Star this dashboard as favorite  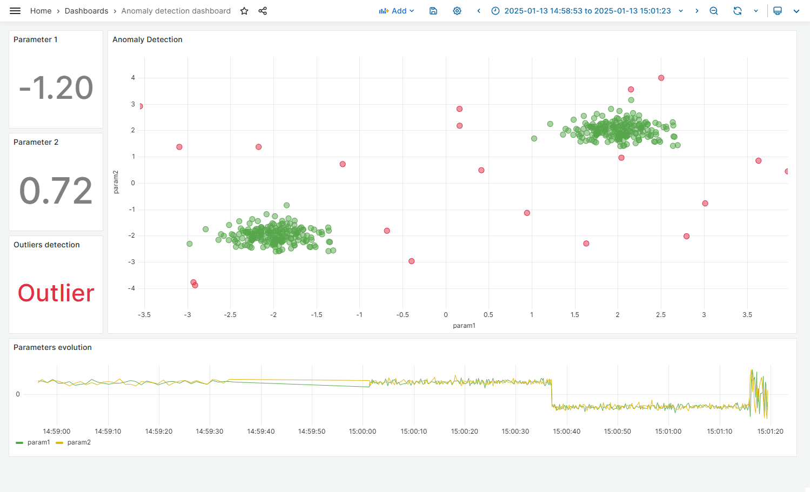(244, 11)
